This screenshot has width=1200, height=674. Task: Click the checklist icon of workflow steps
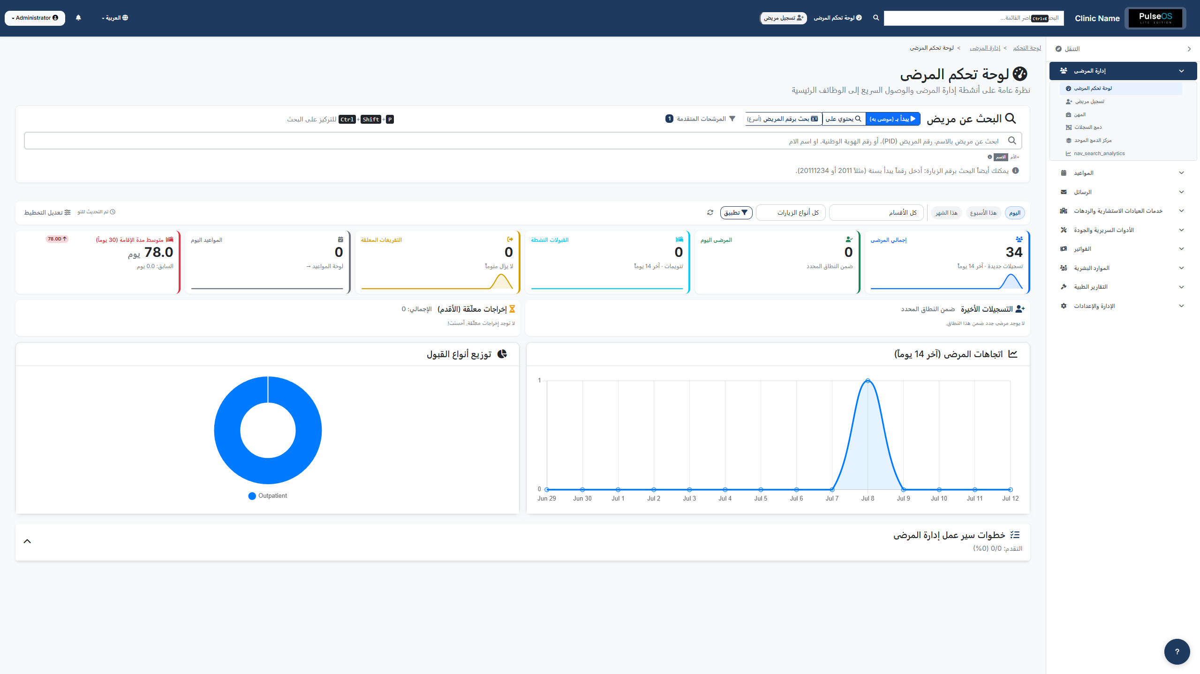(x=1015, y=535)
